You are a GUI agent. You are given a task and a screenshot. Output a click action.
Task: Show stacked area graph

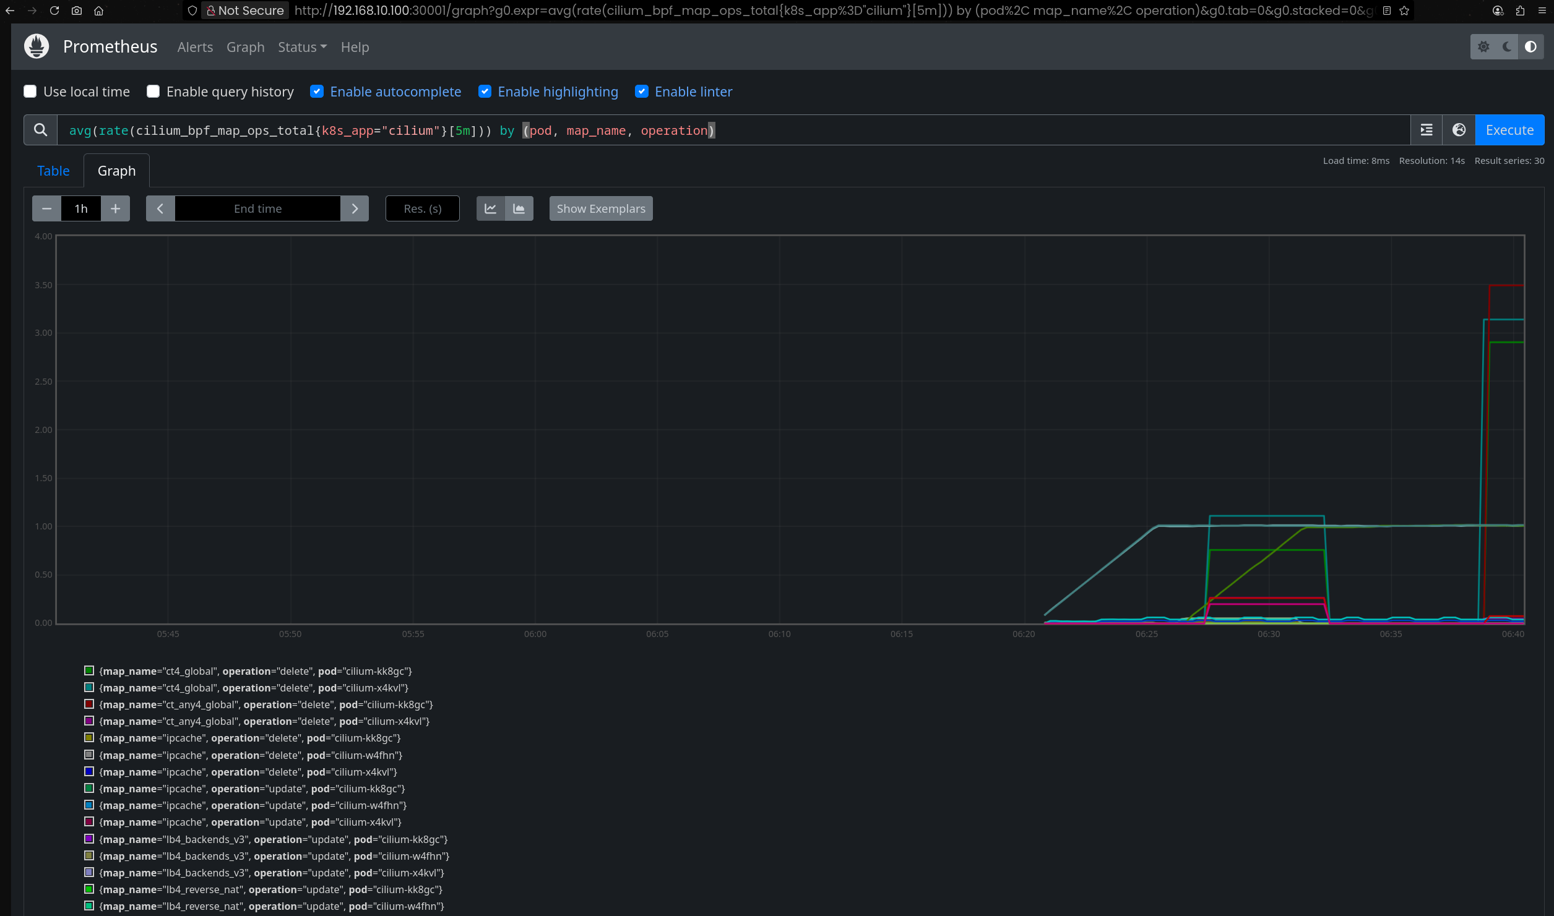519,208
